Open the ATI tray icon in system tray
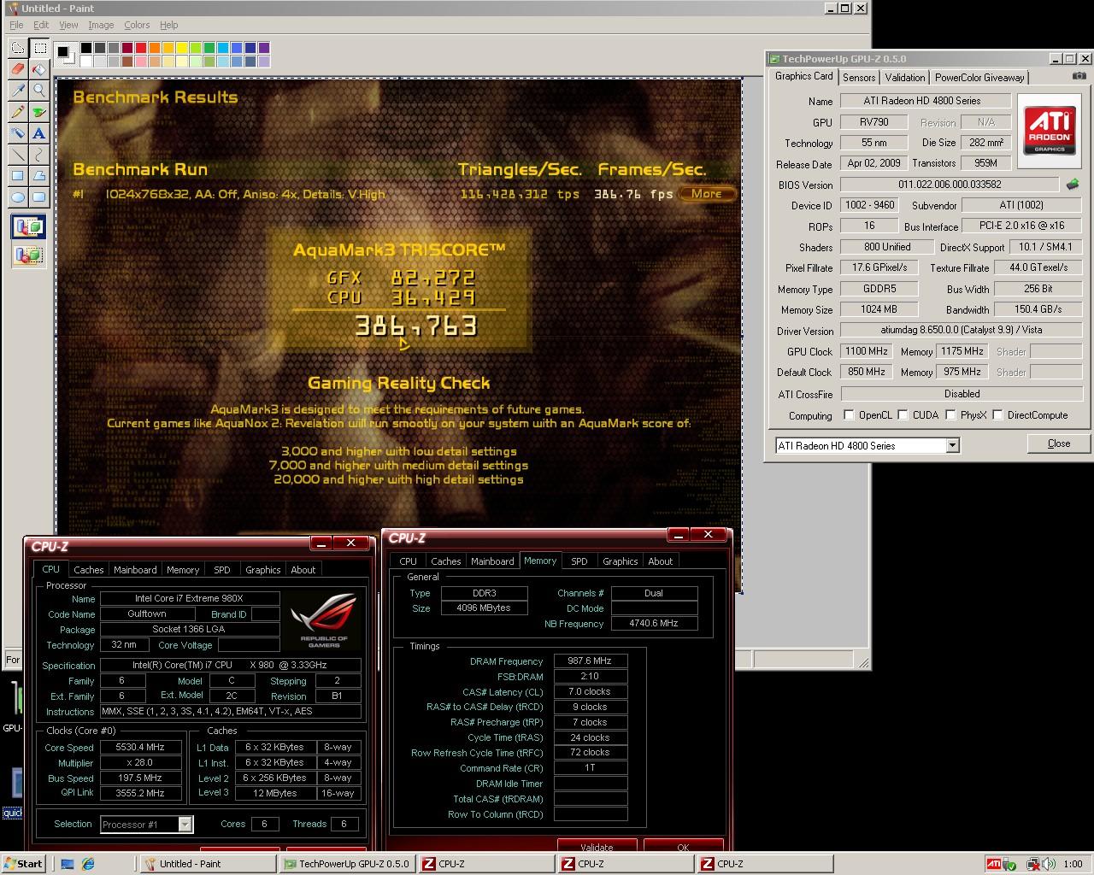Image resolution: width=1094 pixels, height=875 pixels. click(994, 864)
